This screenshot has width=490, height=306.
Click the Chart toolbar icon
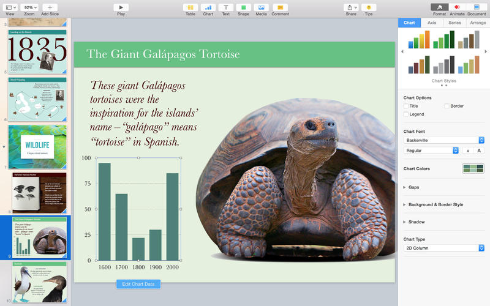pyautogui.click(x=208, y=7)
